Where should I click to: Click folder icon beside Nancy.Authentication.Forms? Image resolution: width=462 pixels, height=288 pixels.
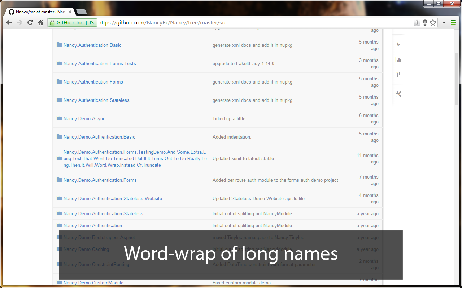[x=59, y=81]
